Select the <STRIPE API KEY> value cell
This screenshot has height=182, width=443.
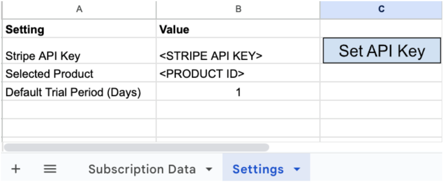coord(238,51)
